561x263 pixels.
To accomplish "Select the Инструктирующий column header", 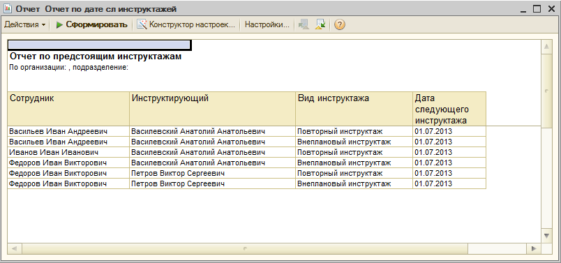I will pos(213,108).
